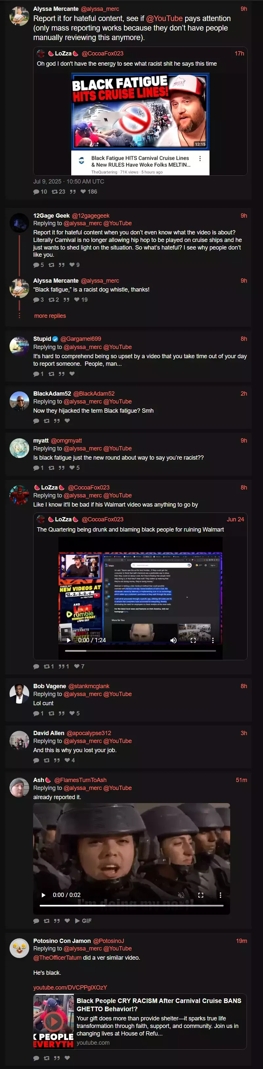Click quote icon on 12Gage Geek reply
The height and width of the screenshot is (1069, 263).
tap(61, 265)
